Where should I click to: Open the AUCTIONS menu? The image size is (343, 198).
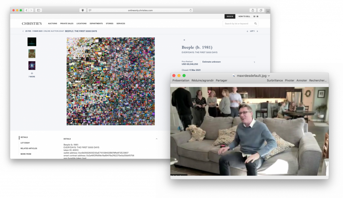pos(53,24)
